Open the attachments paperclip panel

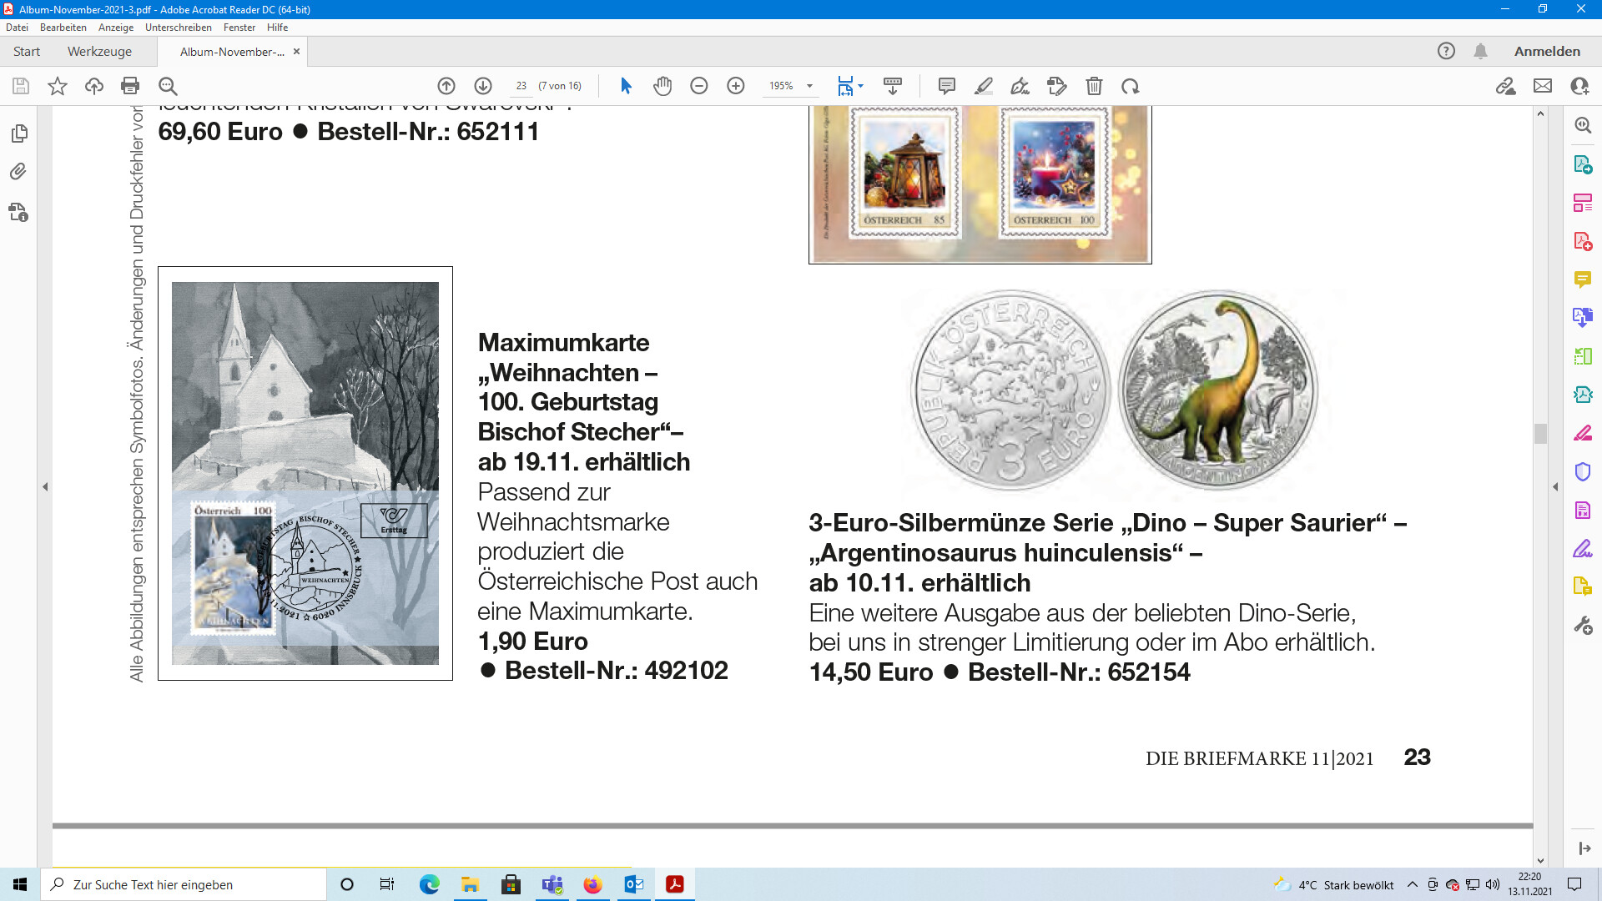click(x=19, y=172)
